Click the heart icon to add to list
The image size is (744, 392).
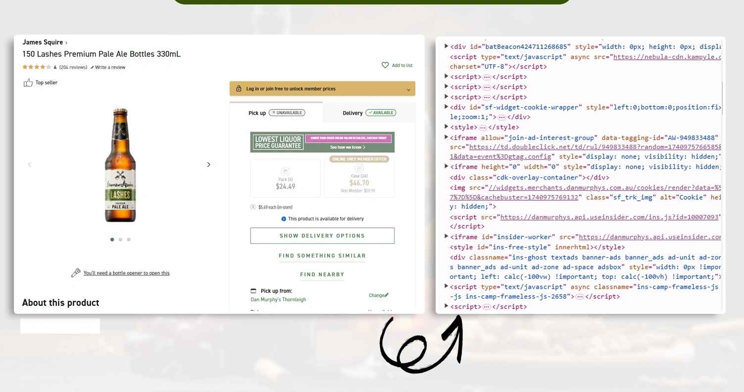point(386,65)
